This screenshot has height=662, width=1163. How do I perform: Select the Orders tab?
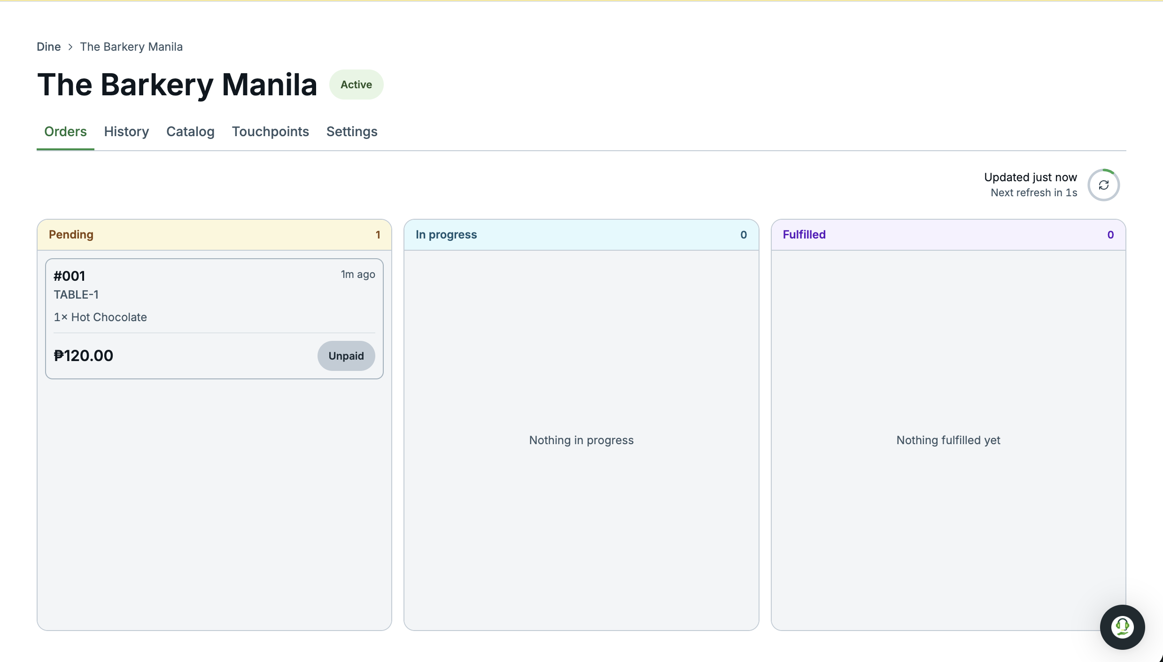[x=65, y=131]
